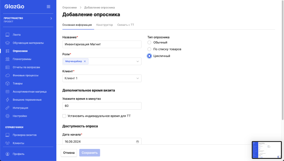Select По списку товаров type
284x161 pixels.
[x=149, y=49]
